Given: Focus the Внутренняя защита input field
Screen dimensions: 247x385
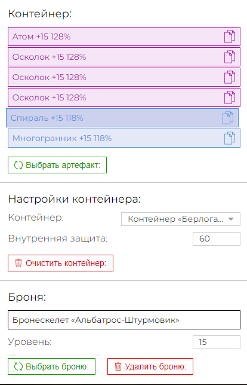Looking at the screenshot, I should click(217, 239).
